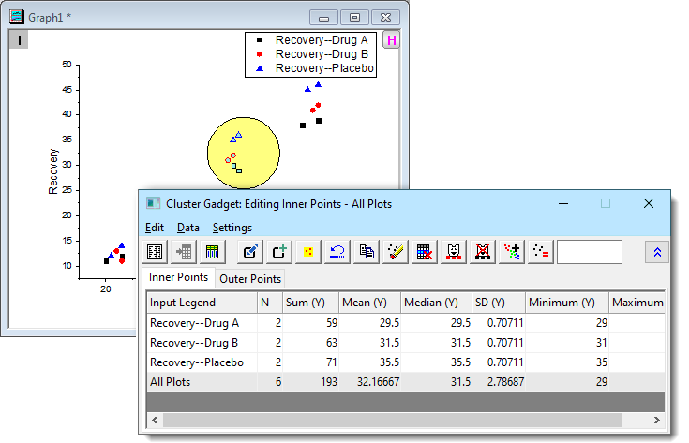Open the Settings menu

click(232, 228)
